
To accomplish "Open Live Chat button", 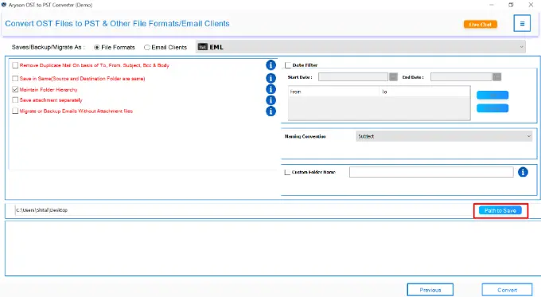I will coord(481,24).
